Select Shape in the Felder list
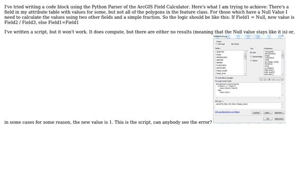302x170 pixels. pyautogui.click(x=218, y=55)
